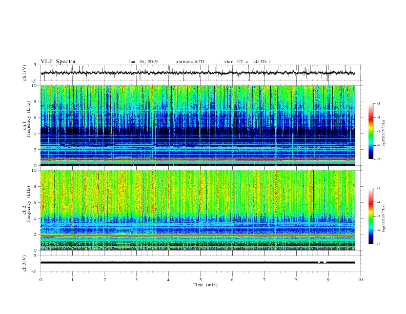Select the date 'Jan. 16, 2019'
This screenshot has width=406, height=314.
click(x=143, y=62)
